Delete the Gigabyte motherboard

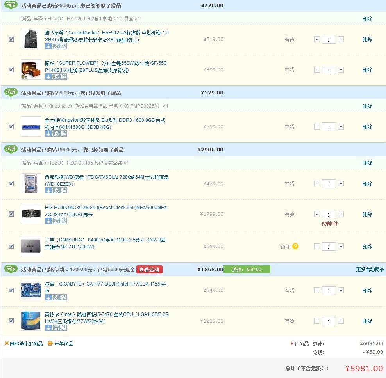coord(367,291)
